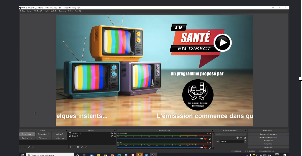Click the Windows taskbar search box
This screenshot has height=156, width=302.
[x=50, y=155]
